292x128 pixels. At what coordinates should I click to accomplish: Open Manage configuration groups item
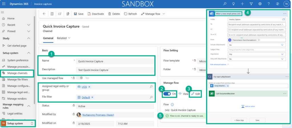[19, 86]
